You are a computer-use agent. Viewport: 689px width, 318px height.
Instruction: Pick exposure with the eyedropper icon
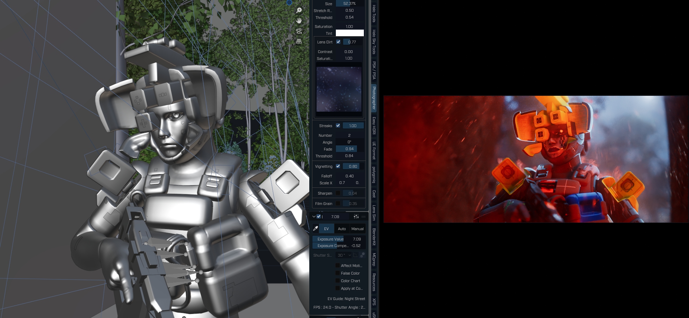tap(315, 228)
